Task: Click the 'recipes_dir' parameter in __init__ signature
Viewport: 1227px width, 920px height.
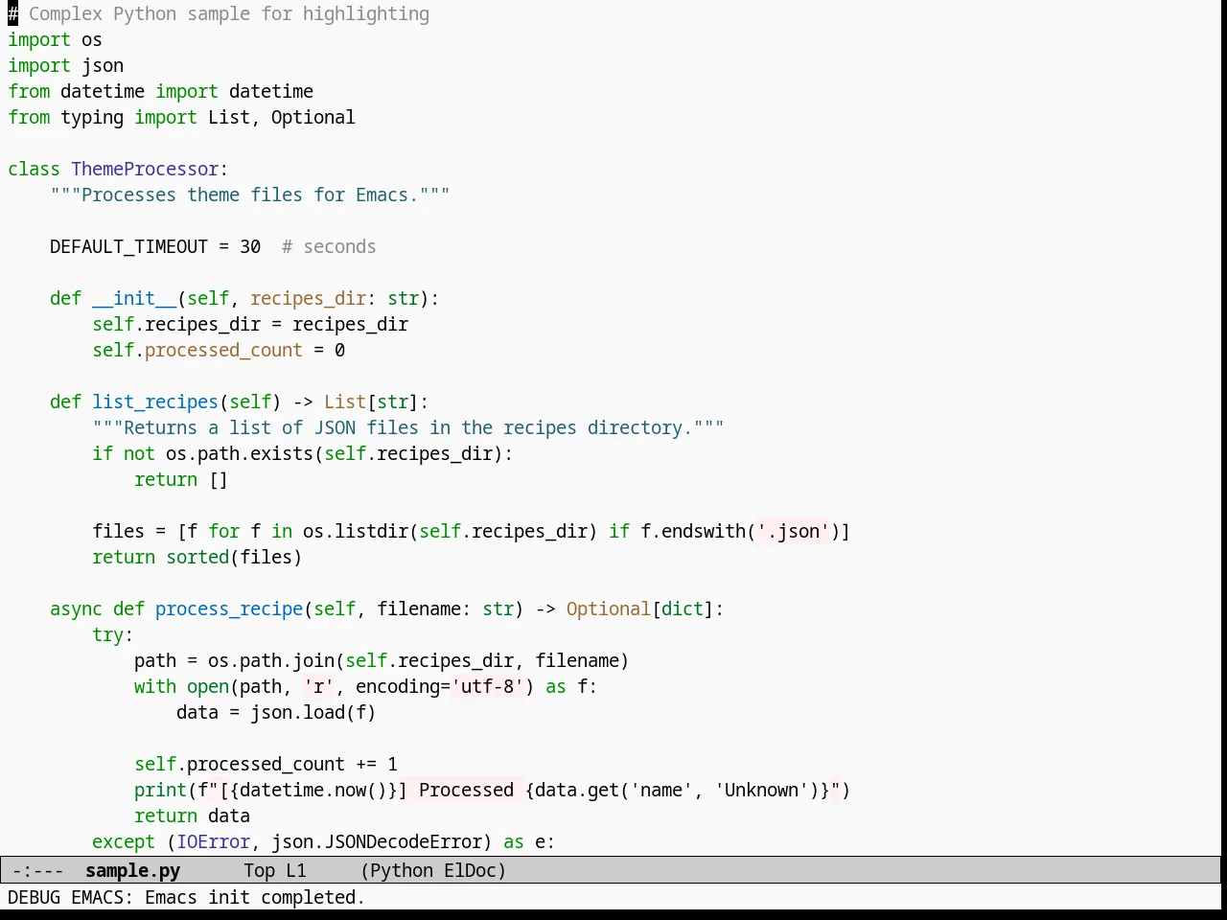Action: [x=308, y=298]
